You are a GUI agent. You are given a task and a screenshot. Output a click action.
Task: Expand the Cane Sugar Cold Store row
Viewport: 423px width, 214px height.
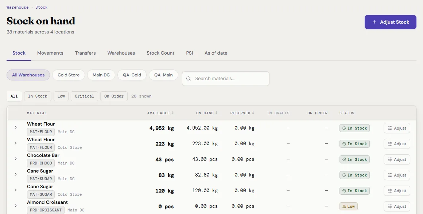click(x=16, y=190)
